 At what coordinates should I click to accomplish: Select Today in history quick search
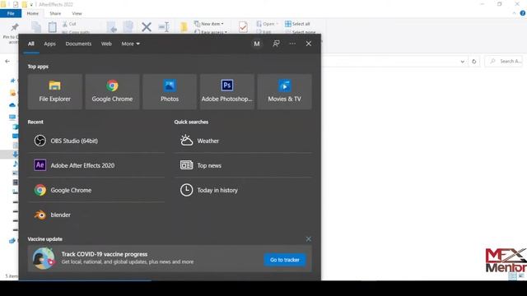pos(243,190)
